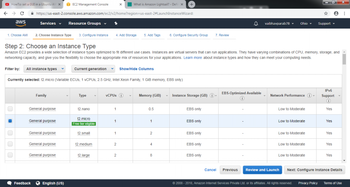
Task: Select the t2.large instance checkbox
Action: 10,155
